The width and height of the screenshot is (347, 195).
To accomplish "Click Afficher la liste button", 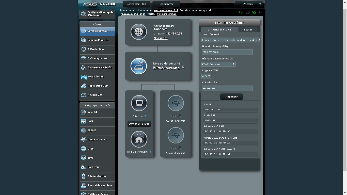I will pyautogui.click(x=139, y=124).
